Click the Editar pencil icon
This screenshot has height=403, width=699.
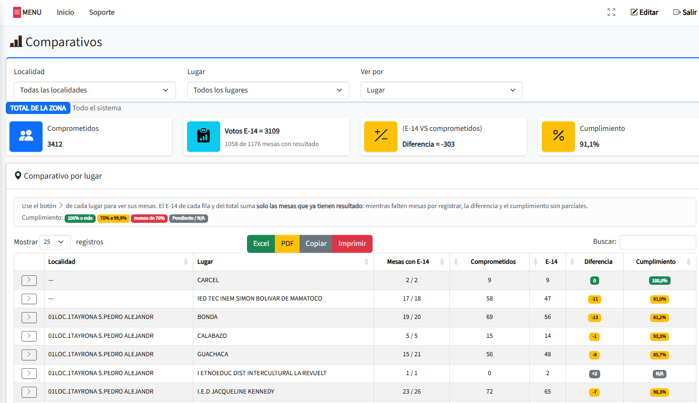tap(634, 12)
